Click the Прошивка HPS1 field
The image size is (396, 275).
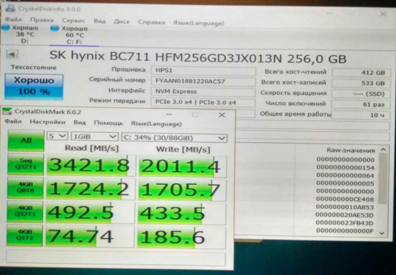pyautogui.click(x=203, y=70)
